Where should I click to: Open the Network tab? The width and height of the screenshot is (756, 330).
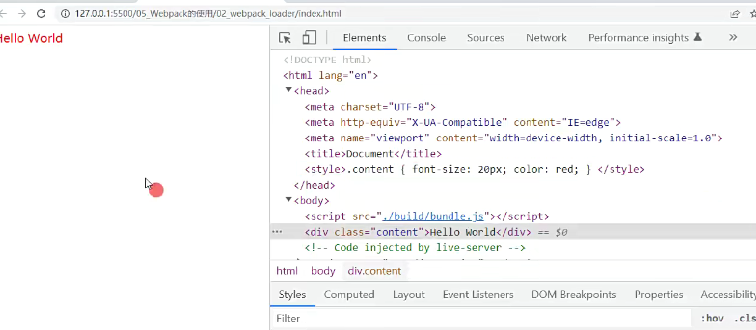point(546,38)
